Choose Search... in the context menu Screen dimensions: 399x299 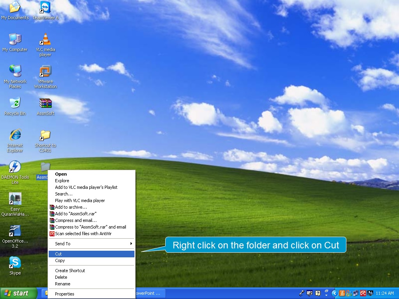pyautogui.click(x=91, y=194)
